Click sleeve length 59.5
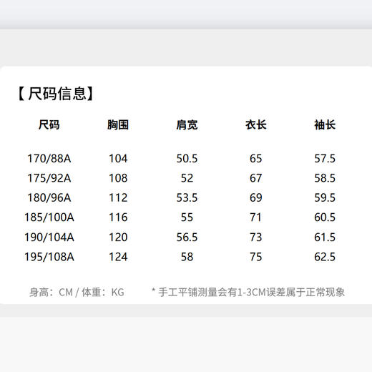The width and height of the screenshot is (372, 372). coord(325,197)
